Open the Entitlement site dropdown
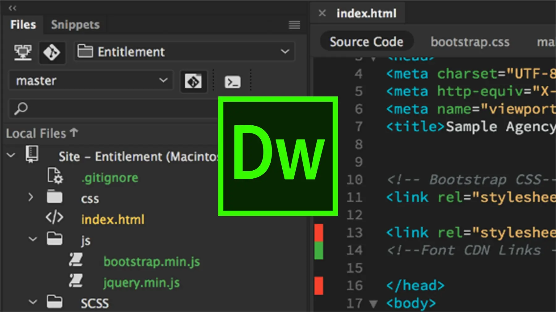Image resolution: width=556 pixels, height=312 pixels. pos(285,51)
